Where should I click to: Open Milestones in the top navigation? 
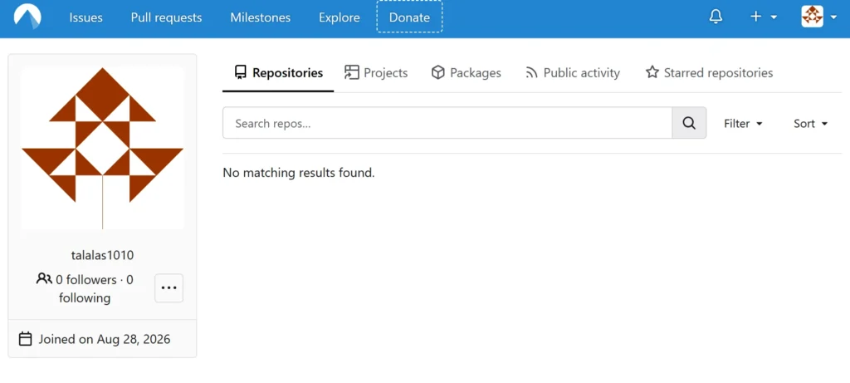[260, 17]
